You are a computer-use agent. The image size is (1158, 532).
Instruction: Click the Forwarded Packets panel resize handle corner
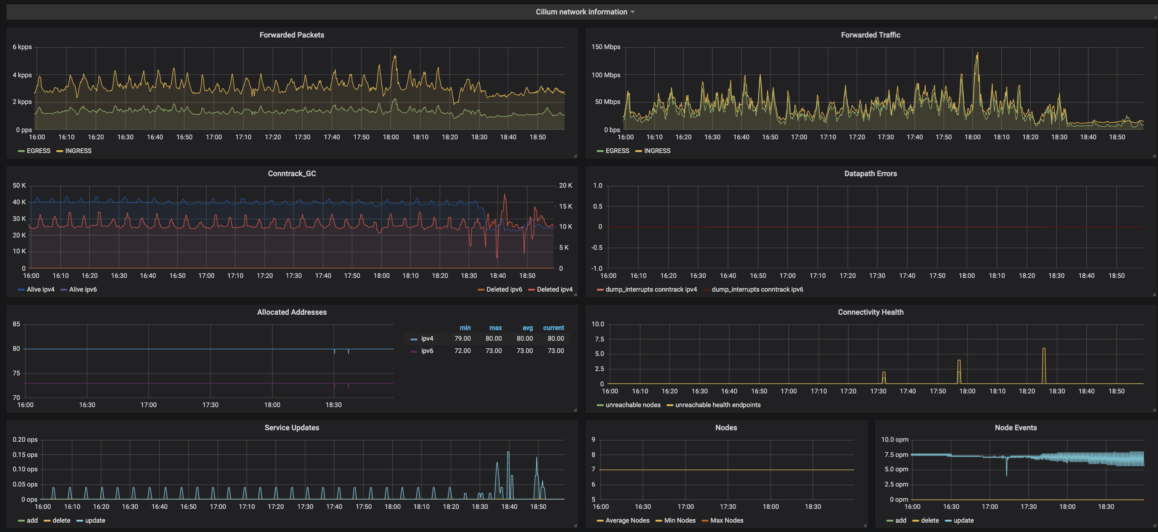coord(575,156)
